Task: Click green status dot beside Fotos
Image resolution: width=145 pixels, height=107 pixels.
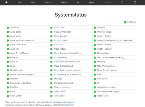Action: 8,92
